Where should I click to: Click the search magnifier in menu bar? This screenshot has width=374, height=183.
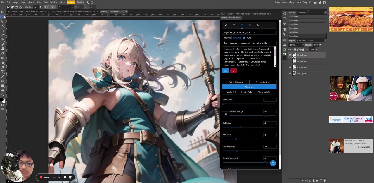coord(87,2)
